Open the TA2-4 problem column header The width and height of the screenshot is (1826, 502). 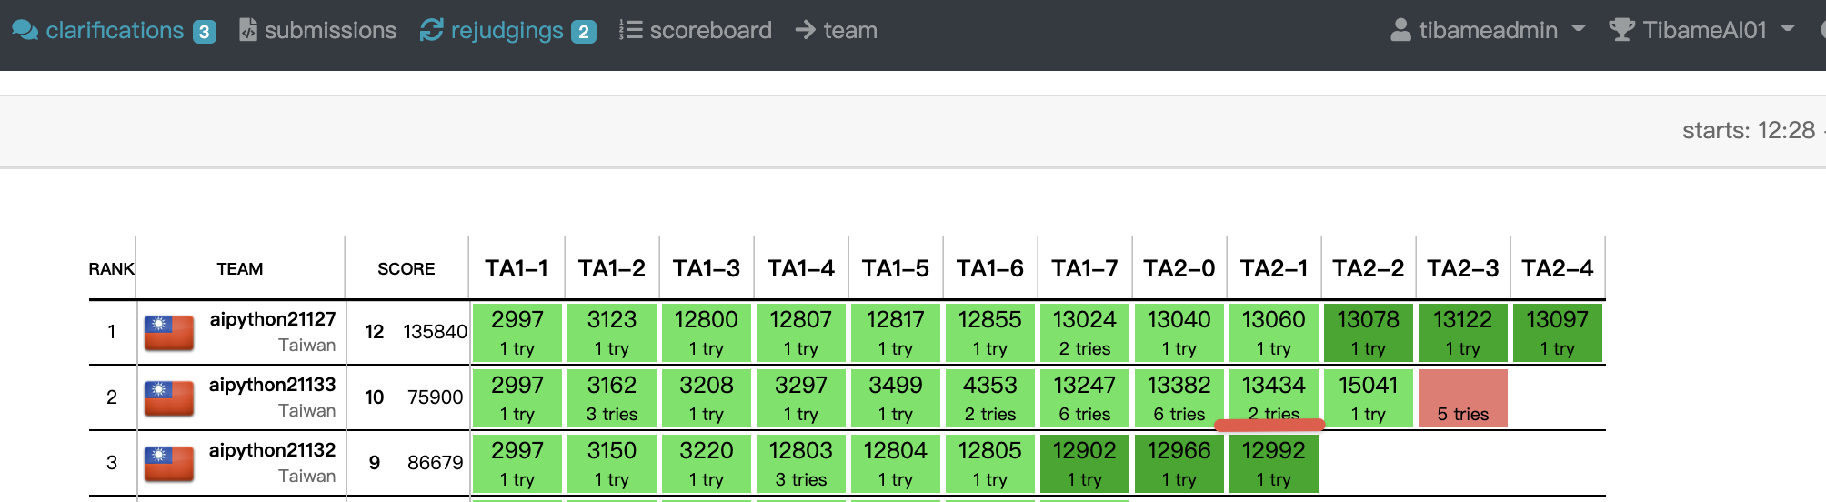(x=1557, y=268)
